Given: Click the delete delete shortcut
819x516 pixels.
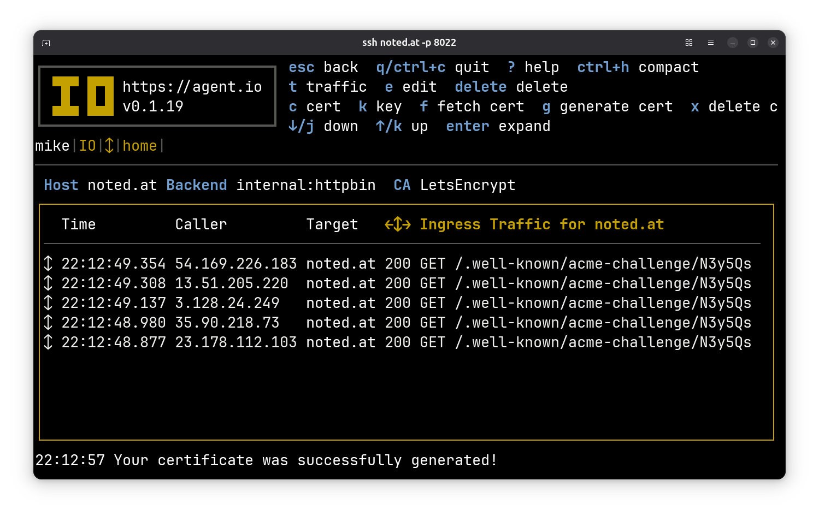Looking at the screenshot, I should coord(511,87).
